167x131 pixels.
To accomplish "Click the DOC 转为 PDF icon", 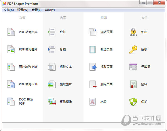I will pos(11,102).
